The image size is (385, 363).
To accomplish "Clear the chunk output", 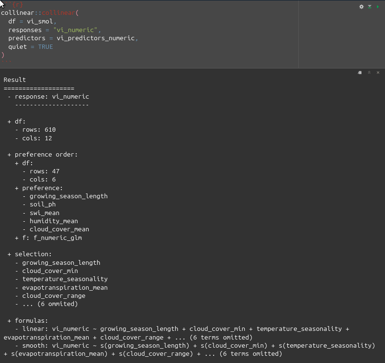I will (x=378, y=73).
